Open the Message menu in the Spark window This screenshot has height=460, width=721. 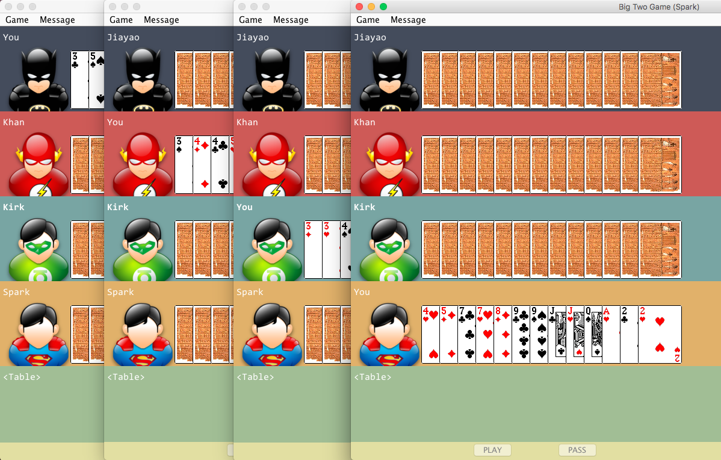coord(408,20)
